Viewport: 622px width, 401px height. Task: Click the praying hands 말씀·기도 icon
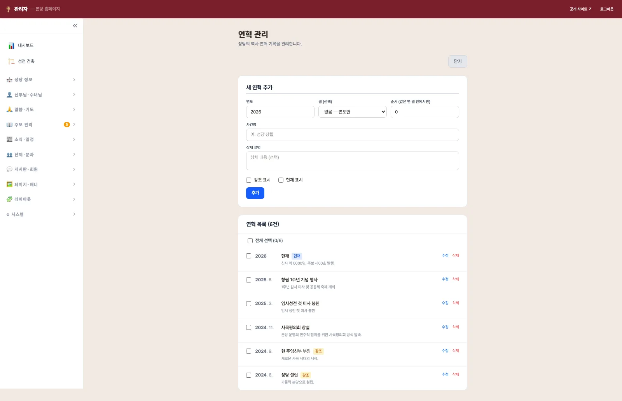[x=9, y=110]
